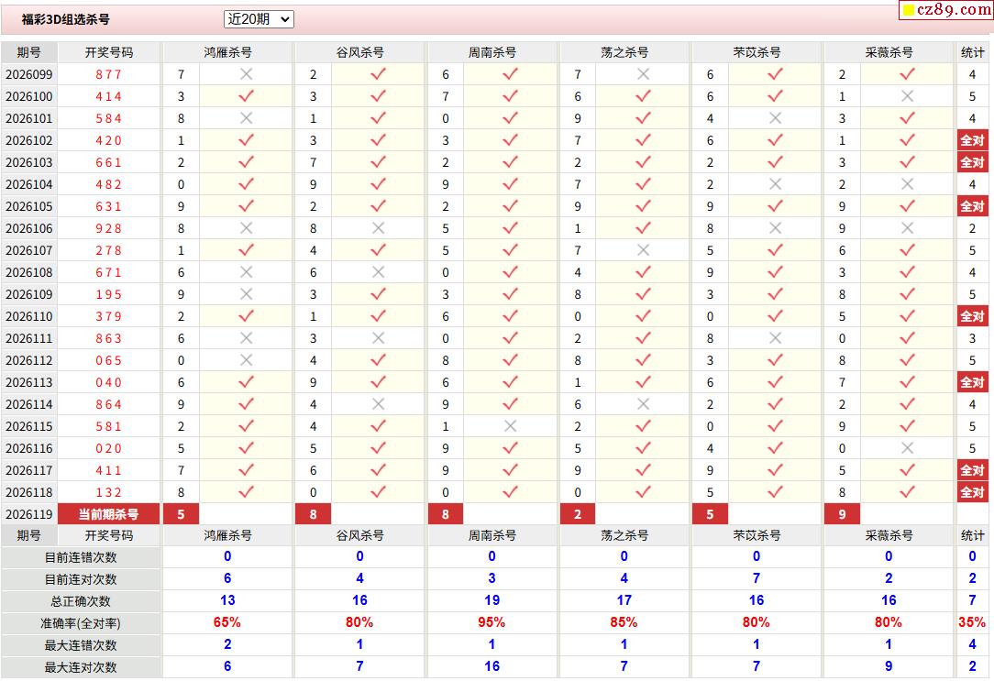Click the top 统计 column header
Screen dimensions: 994x681
pos(972,52)
